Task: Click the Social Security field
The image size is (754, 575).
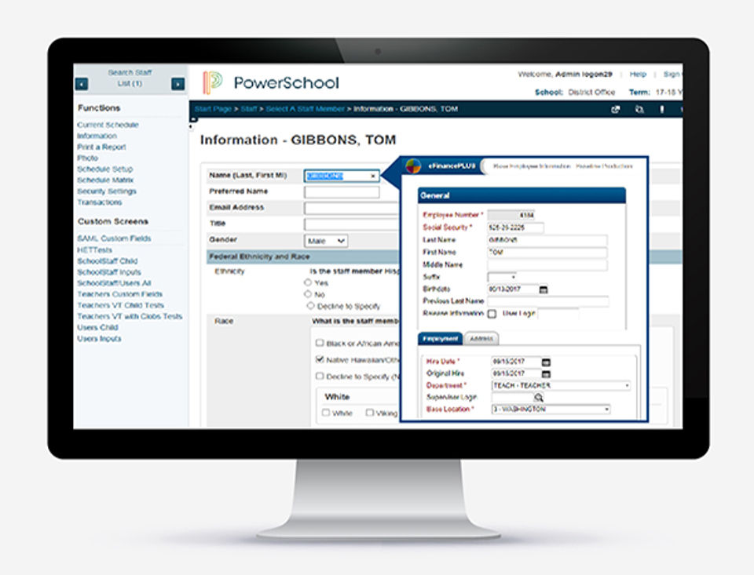Action: coord(515,227)
